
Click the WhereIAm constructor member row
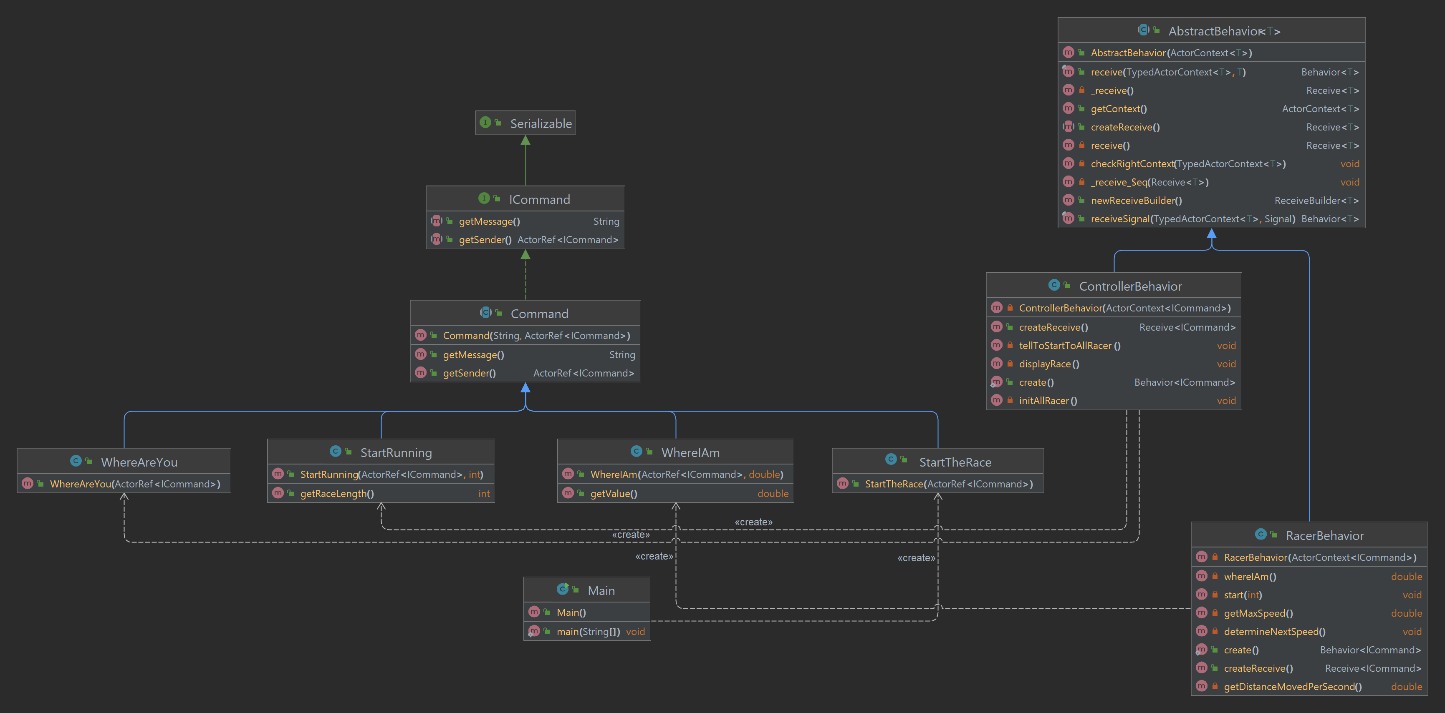(686, 475)
